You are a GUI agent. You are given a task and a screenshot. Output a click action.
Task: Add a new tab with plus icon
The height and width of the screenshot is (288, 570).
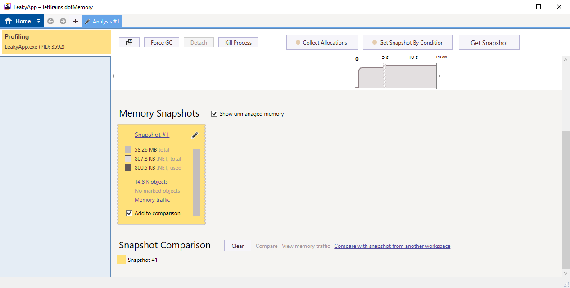76,21
